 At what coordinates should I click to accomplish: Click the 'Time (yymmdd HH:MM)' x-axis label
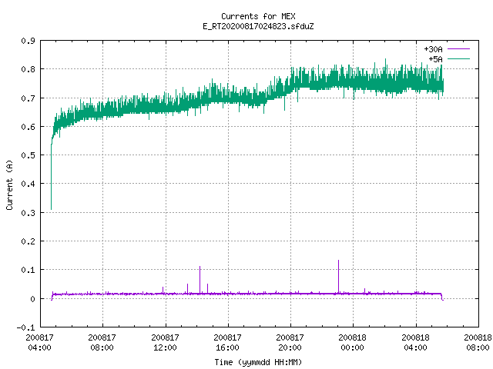tap(258, 362)
